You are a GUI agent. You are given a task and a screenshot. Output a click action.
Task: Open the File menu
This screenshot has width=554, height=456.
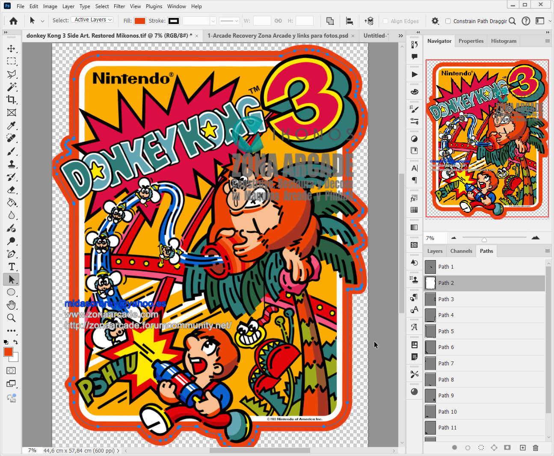pos(21,6)
